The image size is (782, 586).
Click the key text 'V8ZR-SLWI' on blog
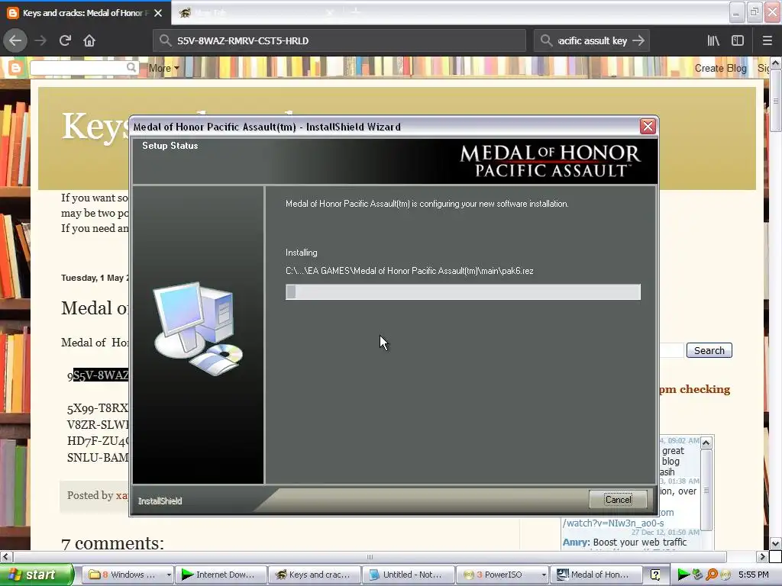[x=98, y=424]
